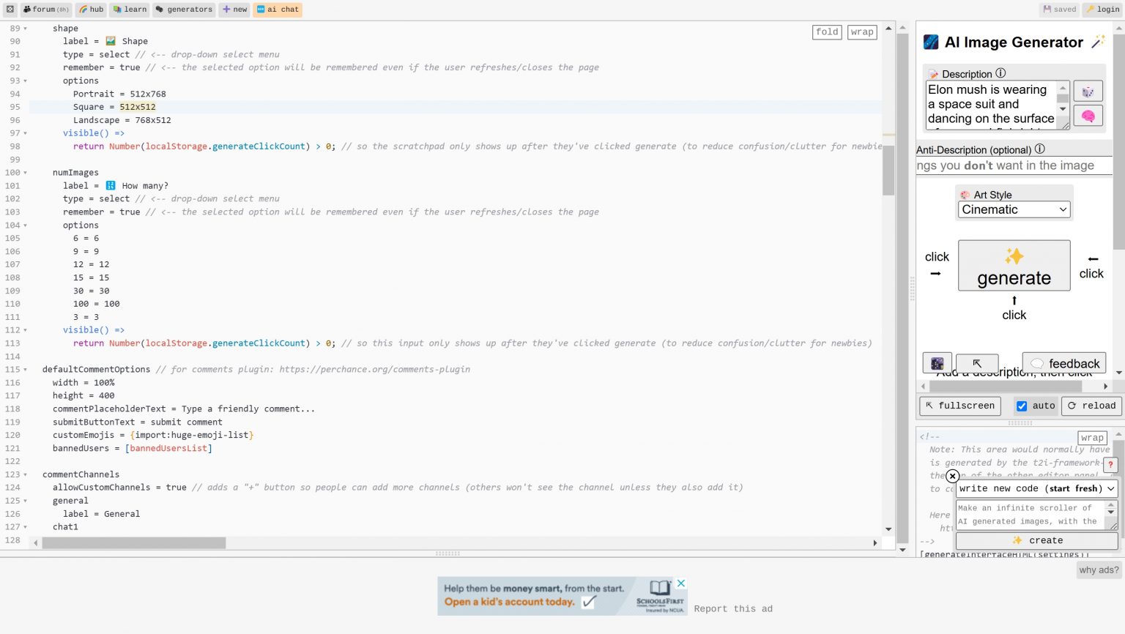Click the pink brain icon button
Image resolution: width=1125 pixels, height=634 pixels.
click(x=1088, y=116)
